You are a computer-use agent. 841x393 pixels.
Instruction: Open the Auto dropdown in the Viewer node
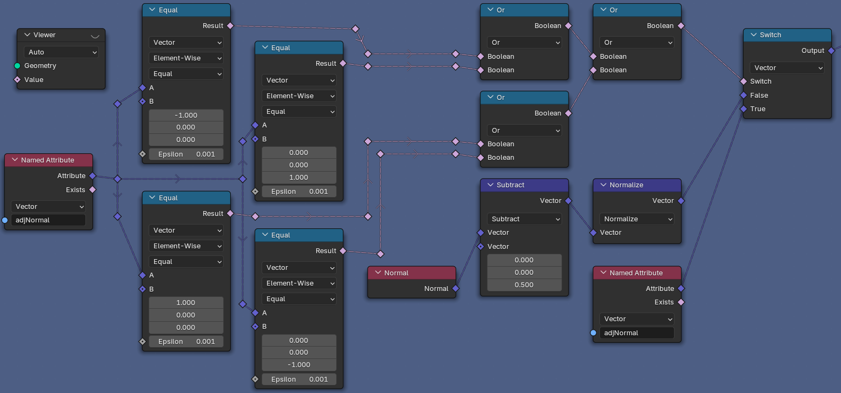[61, 52]
